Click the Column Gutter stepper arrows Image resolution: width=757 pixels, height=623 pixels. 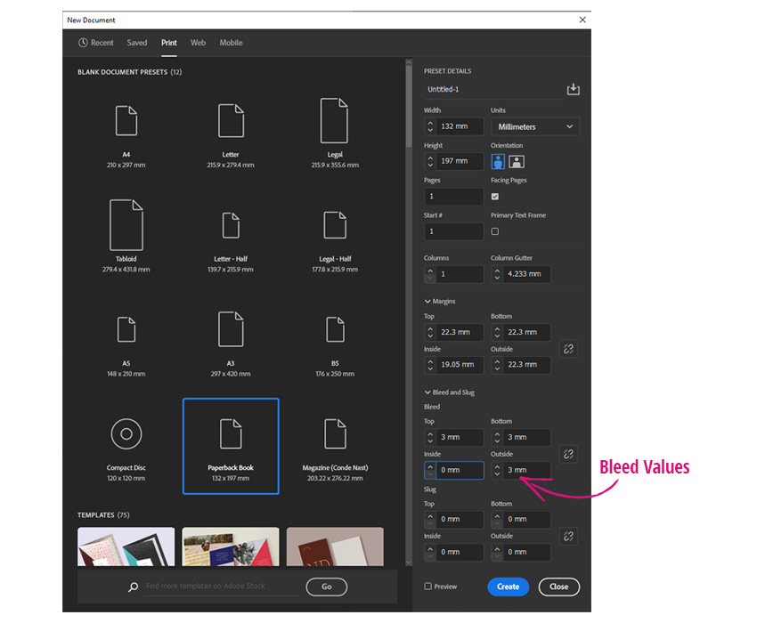click(497, 274)
